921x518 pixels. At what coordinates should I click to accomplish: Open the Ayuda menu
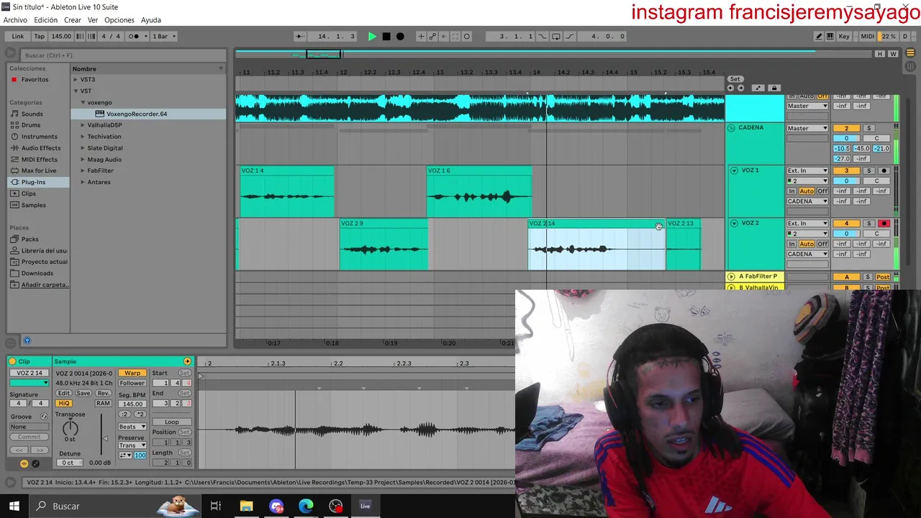point(151,20)
